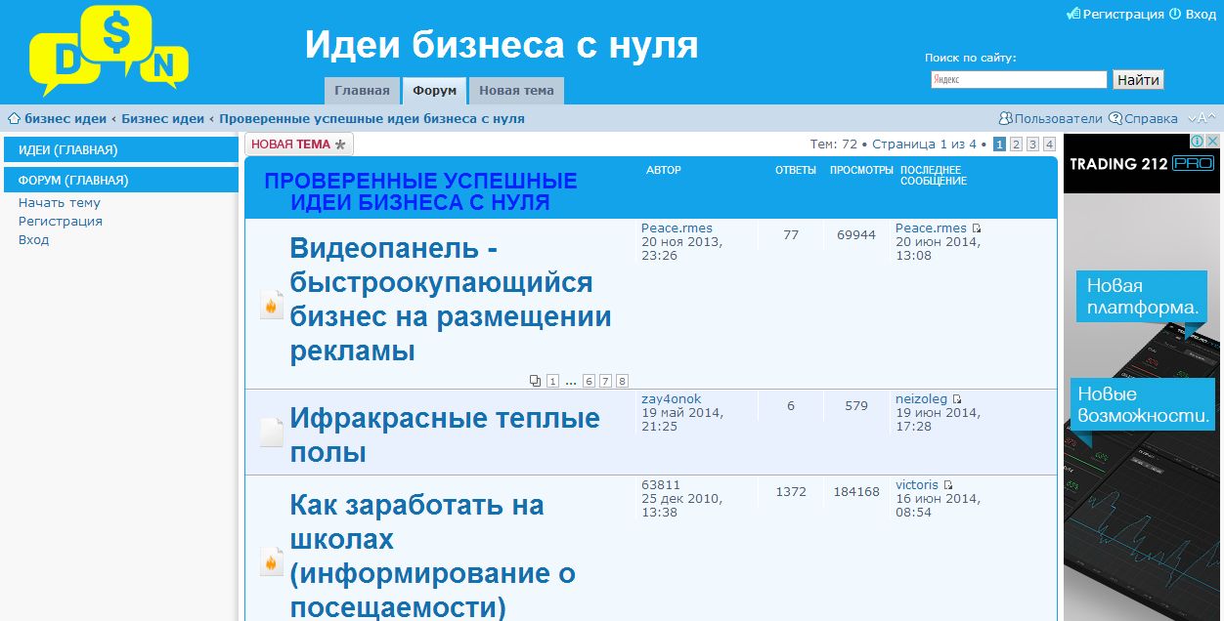
Task: Jump to latest post icon after victoris
Action: (x=948, y=485)
